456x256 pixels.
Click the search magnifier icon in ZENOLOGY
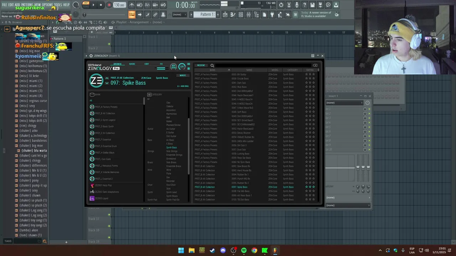pyautogui.click(x=212, y=65)
